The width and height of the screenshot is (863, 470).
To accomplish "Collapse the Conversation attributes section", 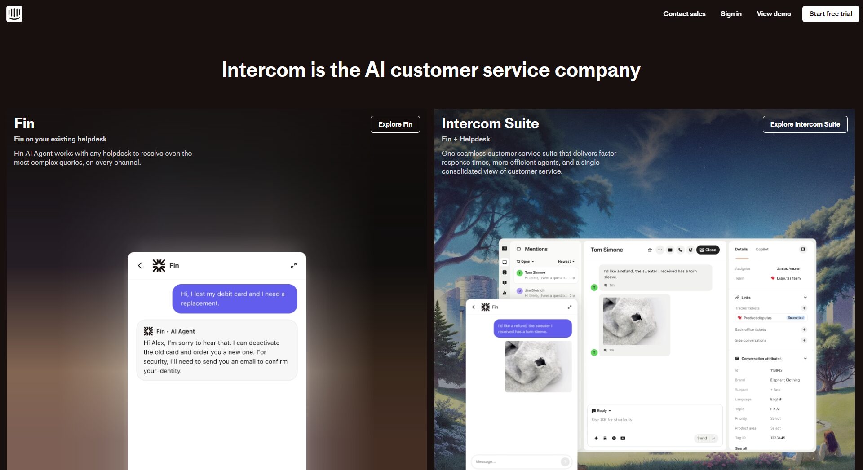I will point(805,359).
